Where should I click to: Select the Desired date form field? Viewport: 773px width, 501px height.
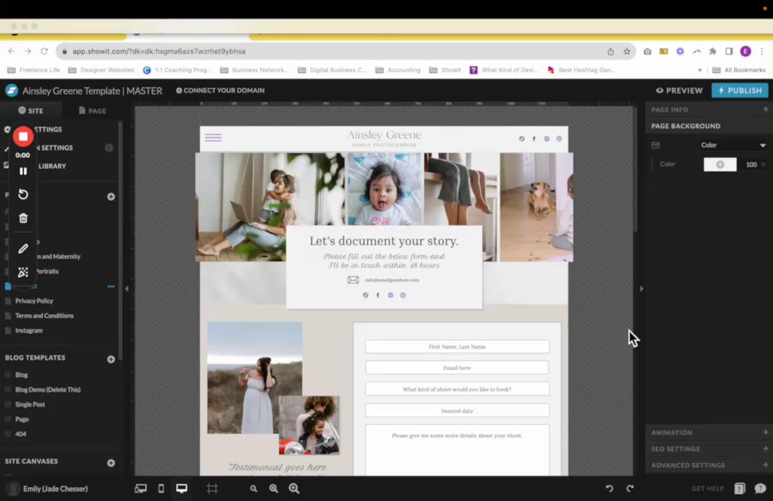click(x=457, y=411)
